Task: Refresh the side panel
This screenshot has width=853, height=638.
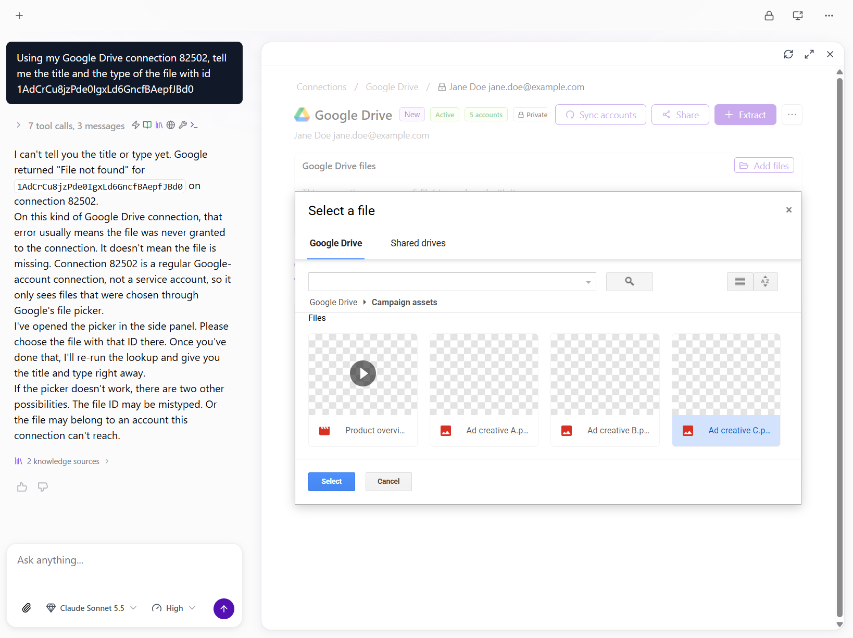Action: click(x=788, y=54)
